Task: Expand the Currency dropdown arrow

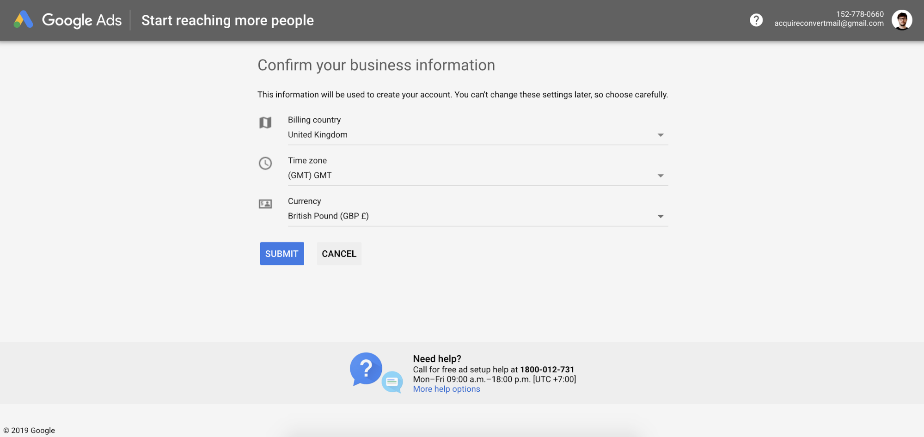Action: point(661,216)
